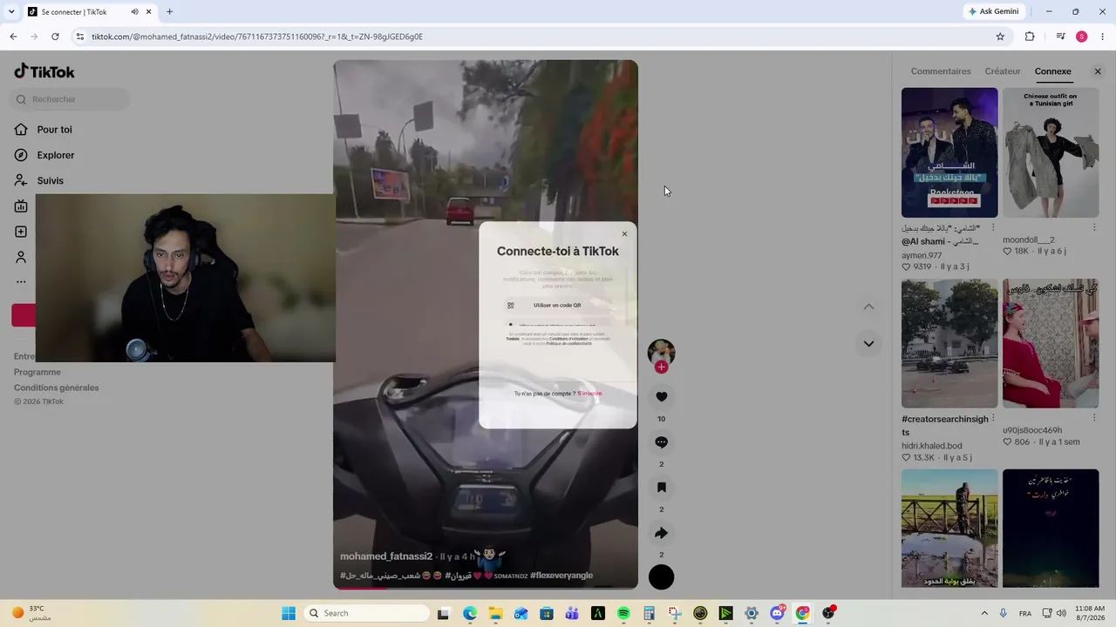The height and width of the screenshot is (627, 1116).
Task: Open Chrome tab search dropdown
Action: pos(11,12)
